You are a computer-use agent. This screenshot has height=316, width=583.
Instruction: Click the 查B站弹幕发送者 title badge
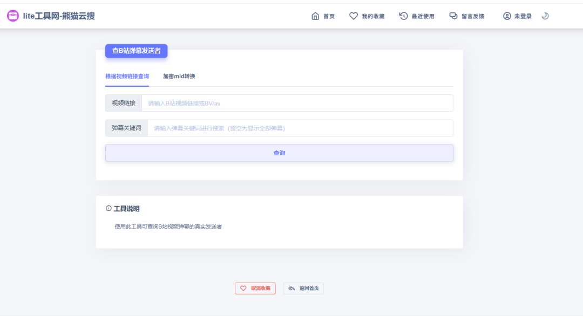coord(136,51)
